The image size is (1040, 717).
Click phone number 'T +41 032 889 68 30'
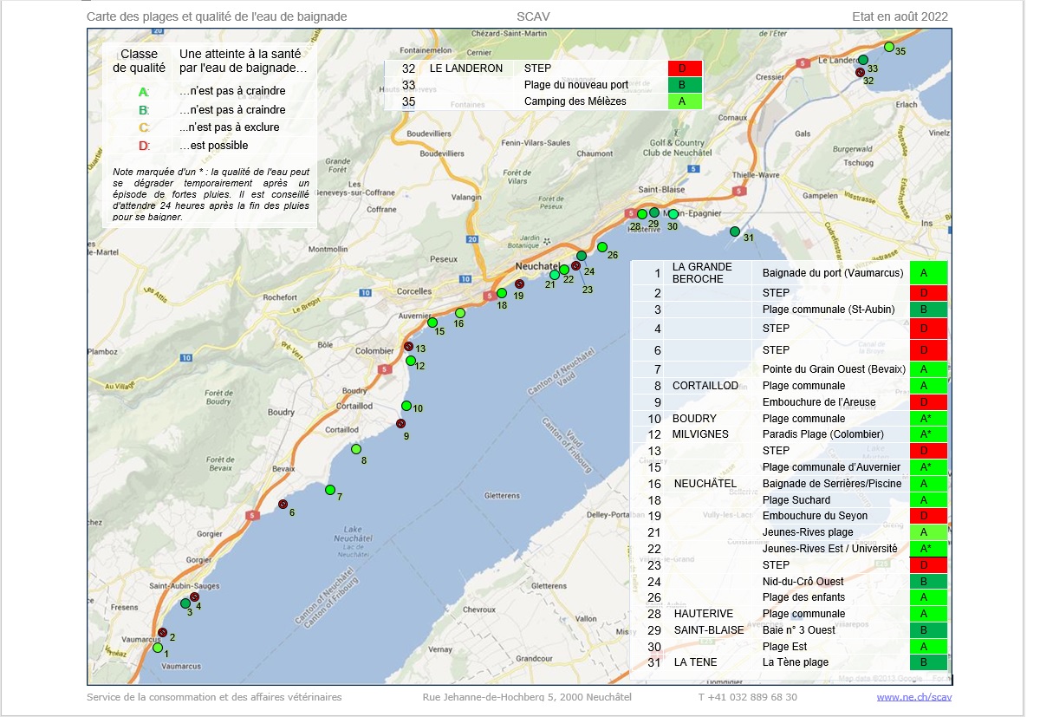(748, 697)
